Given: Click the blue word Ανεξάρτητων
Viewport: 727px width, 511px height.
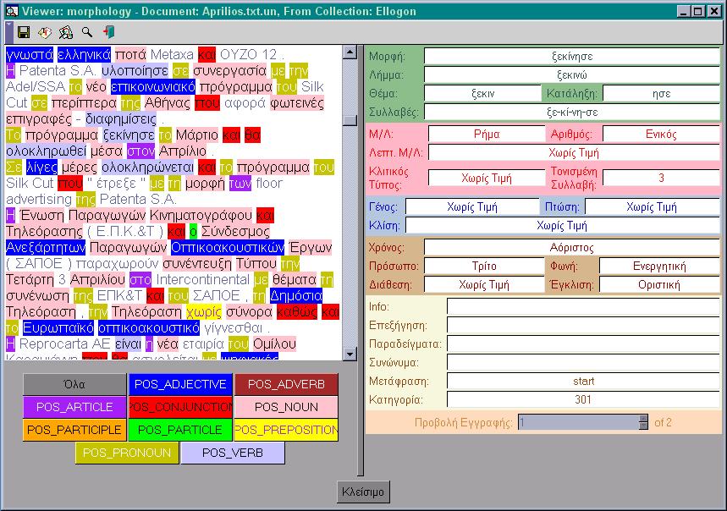Looking at the screenshot, I should pos(46,248).
